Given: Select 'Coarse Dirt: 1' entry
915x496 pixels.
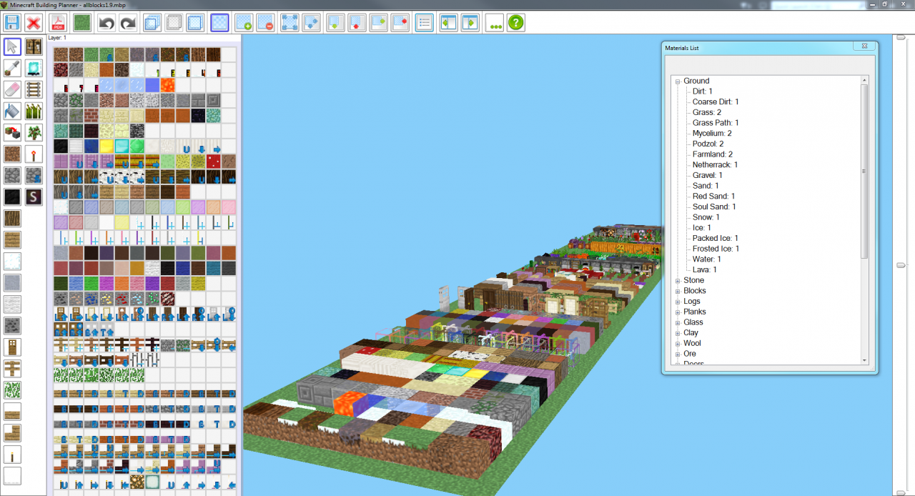Looking at the screenshot, I should click(x=716, y=102).
